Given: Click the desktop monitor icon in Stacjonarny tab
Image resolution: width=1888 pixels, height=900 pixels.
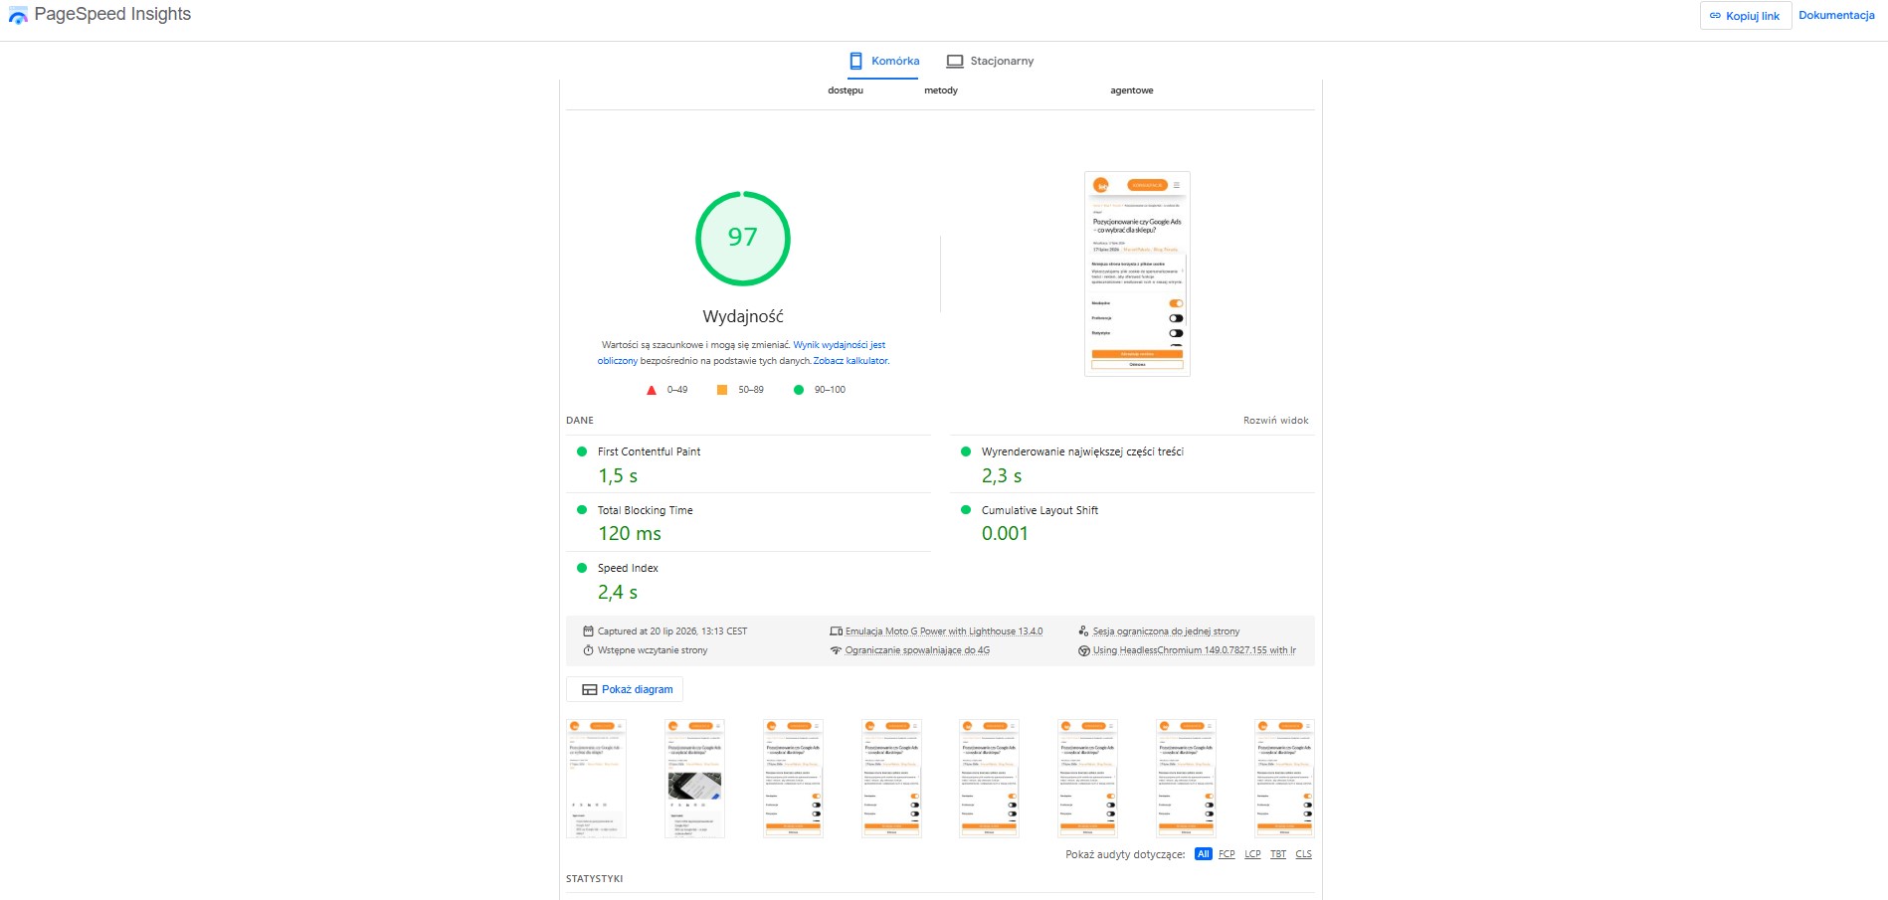Looking at the screenshot, I should coord(955,62).
